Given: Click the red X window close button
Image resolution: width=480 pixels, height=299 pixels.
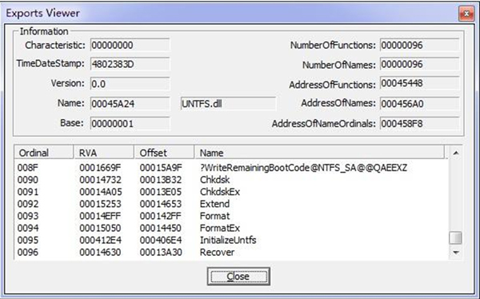Looking at the screenshot, I should point(466,14).
